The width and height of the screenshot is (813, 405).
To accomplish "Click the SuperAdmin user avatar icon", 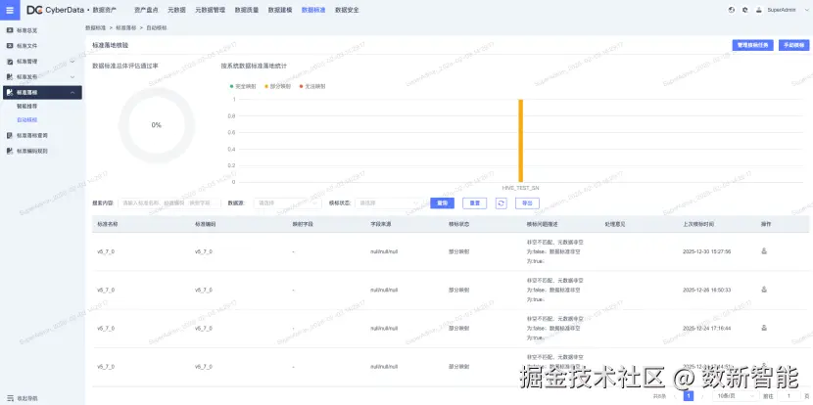I will pyautogui.click(x=759, y=10).
